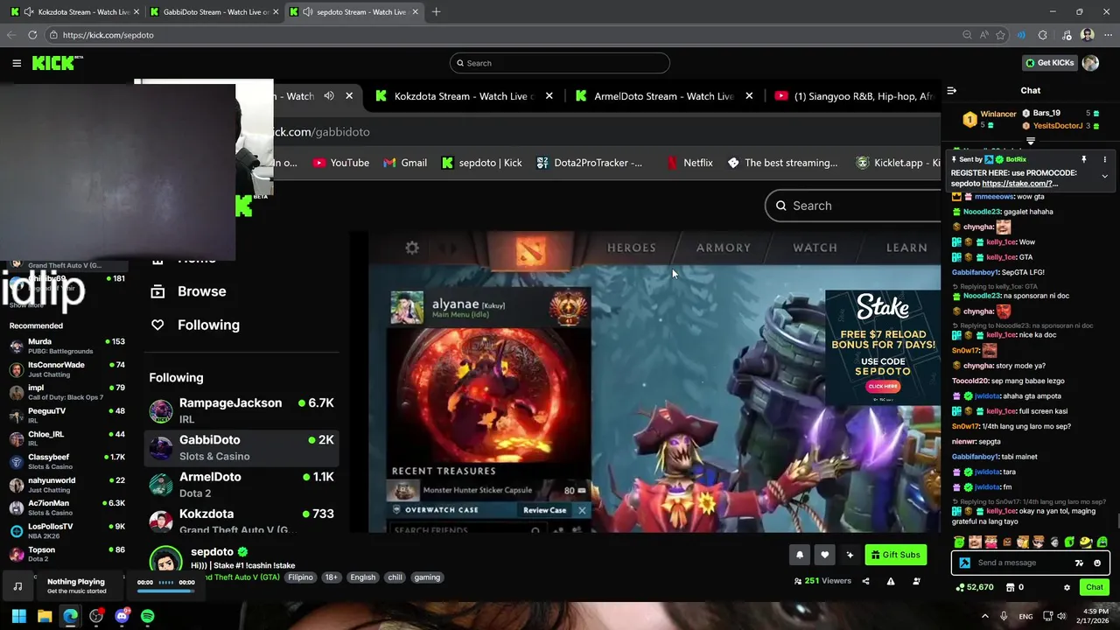Open the Windows Start menu

(18, 616)
